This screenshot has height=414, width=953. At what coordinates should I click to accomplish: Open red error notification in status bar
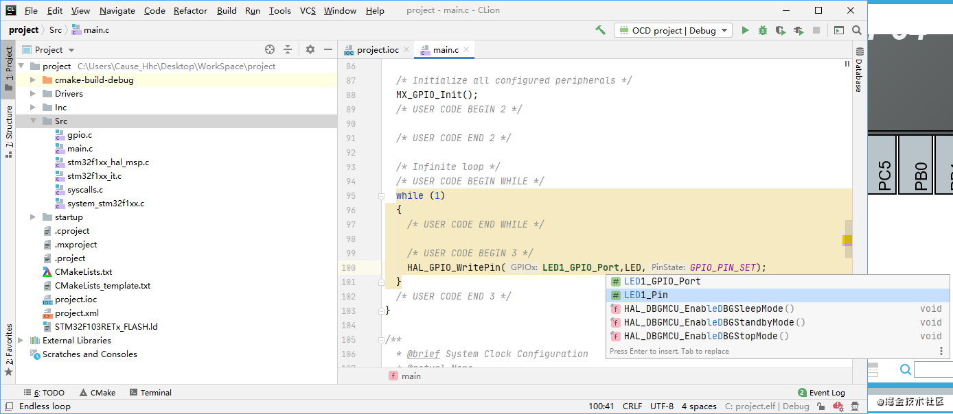838,406
